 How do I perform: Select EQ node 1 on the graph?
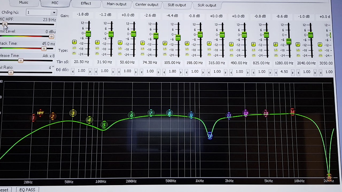pos(33,118)
